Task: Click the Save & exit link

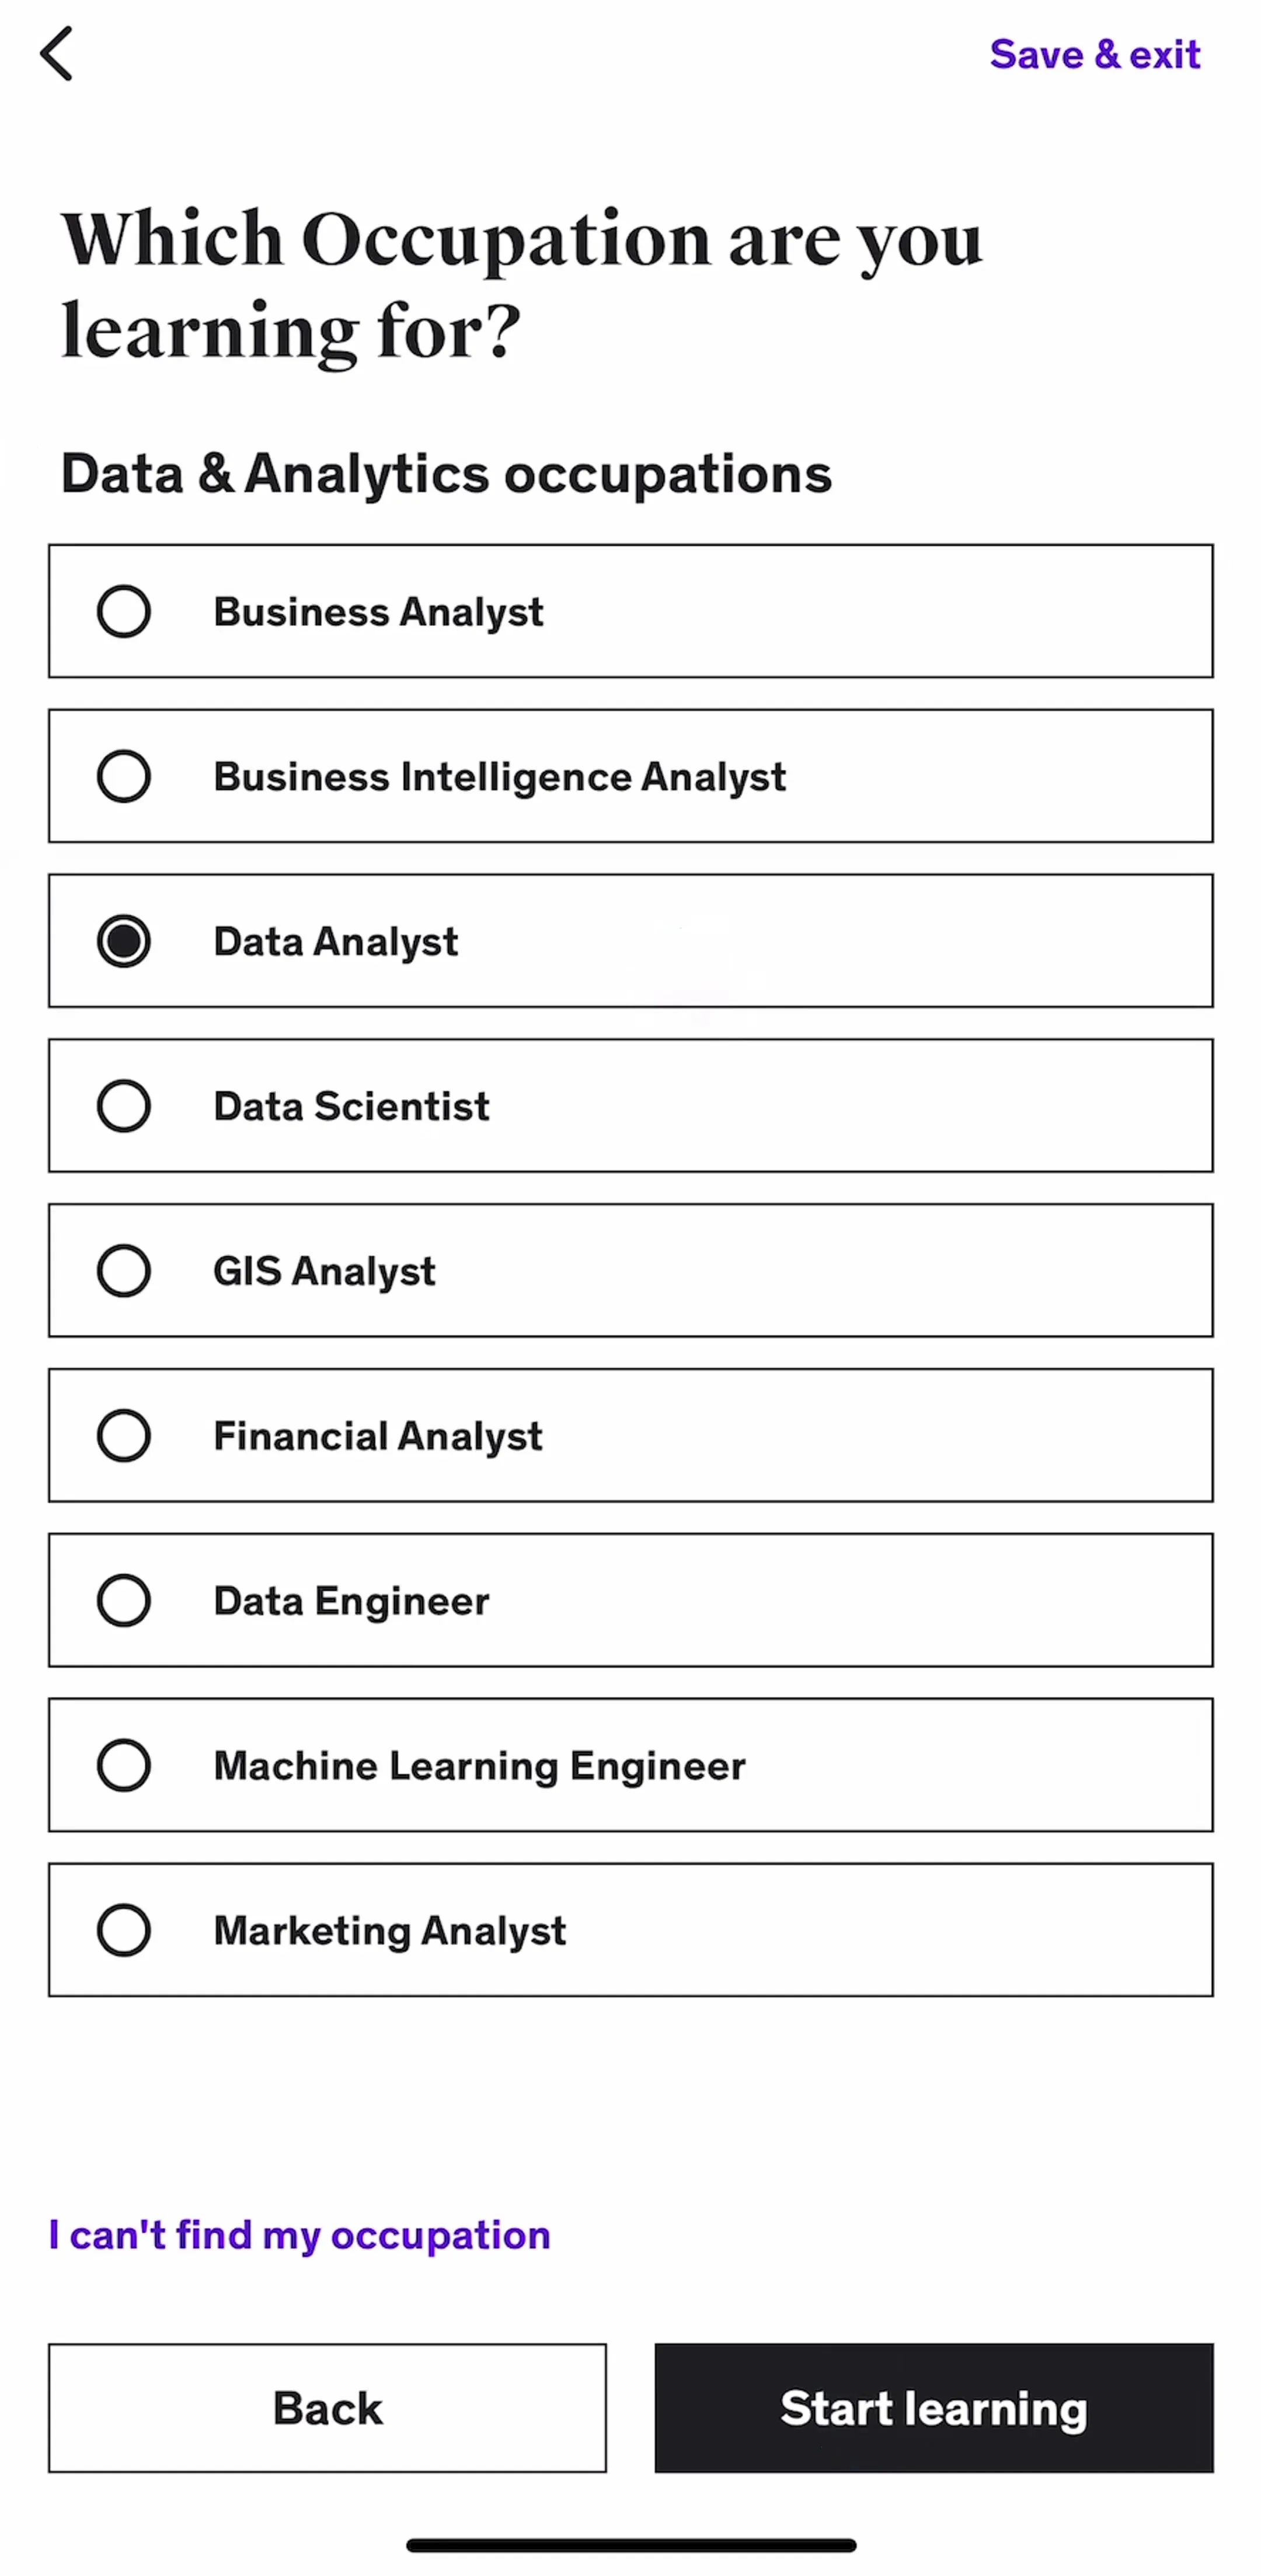Action: pos(1095,54)
